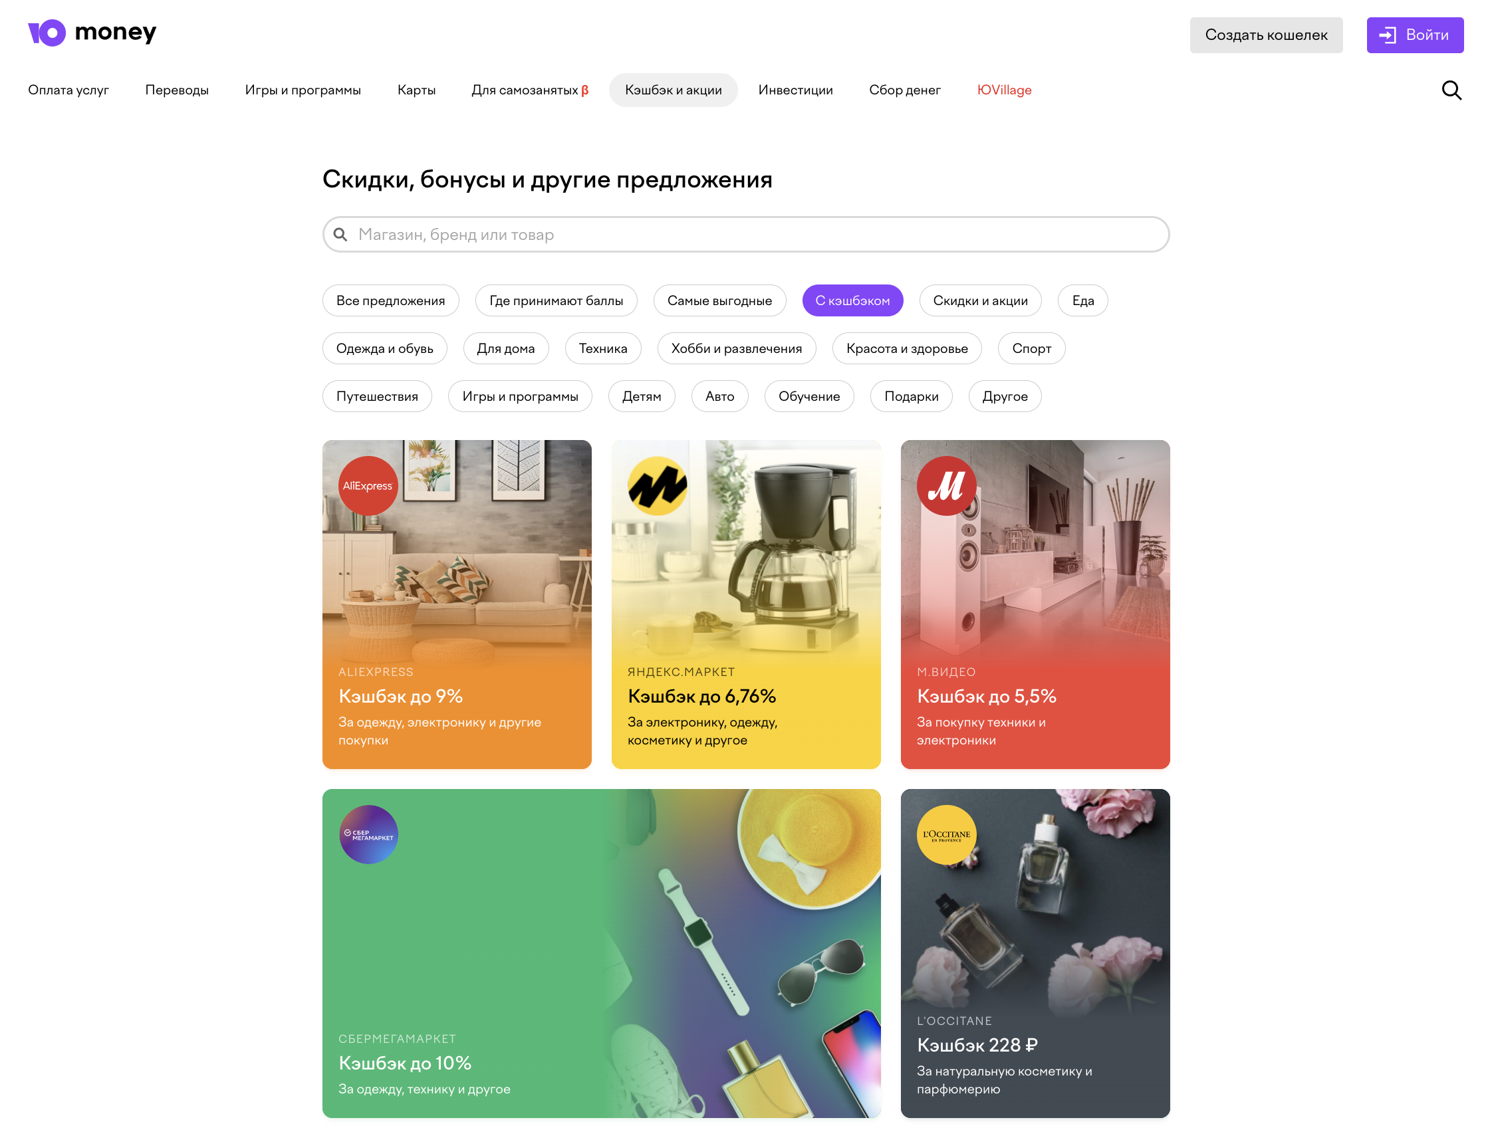Toggle the С кэшбэком filter chip
This screenshot has height=1126, width=1496.
(853, 301)
